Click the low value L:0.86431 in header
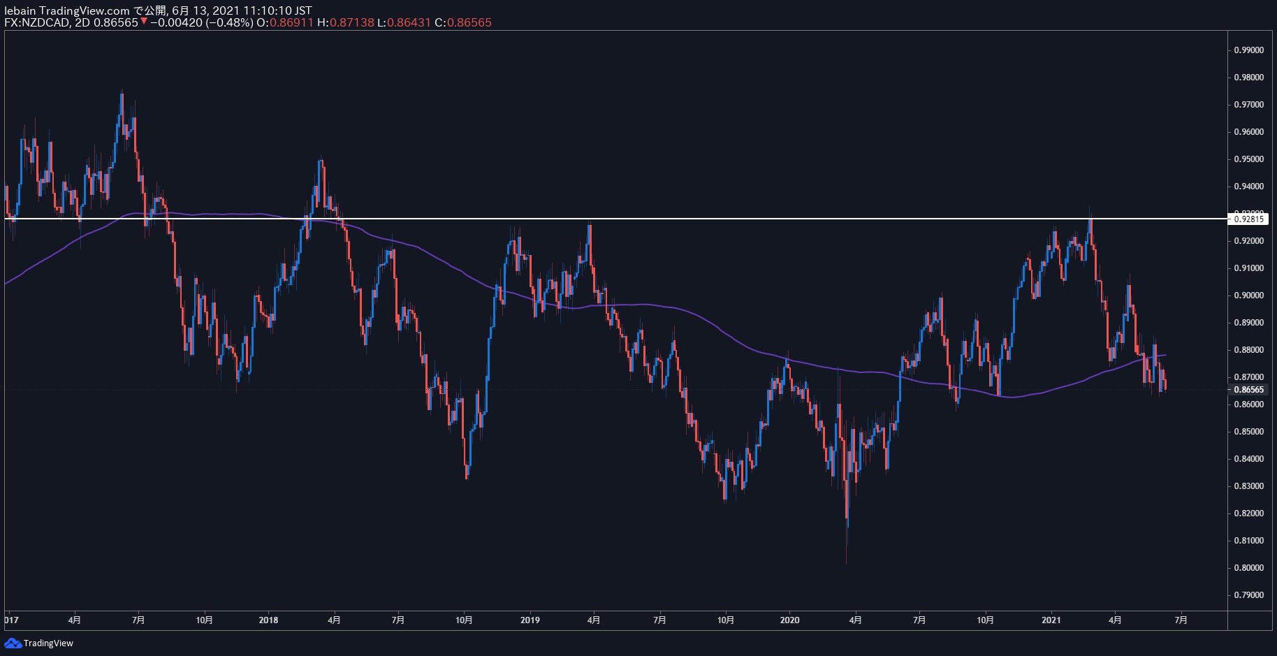 [404, 22]
